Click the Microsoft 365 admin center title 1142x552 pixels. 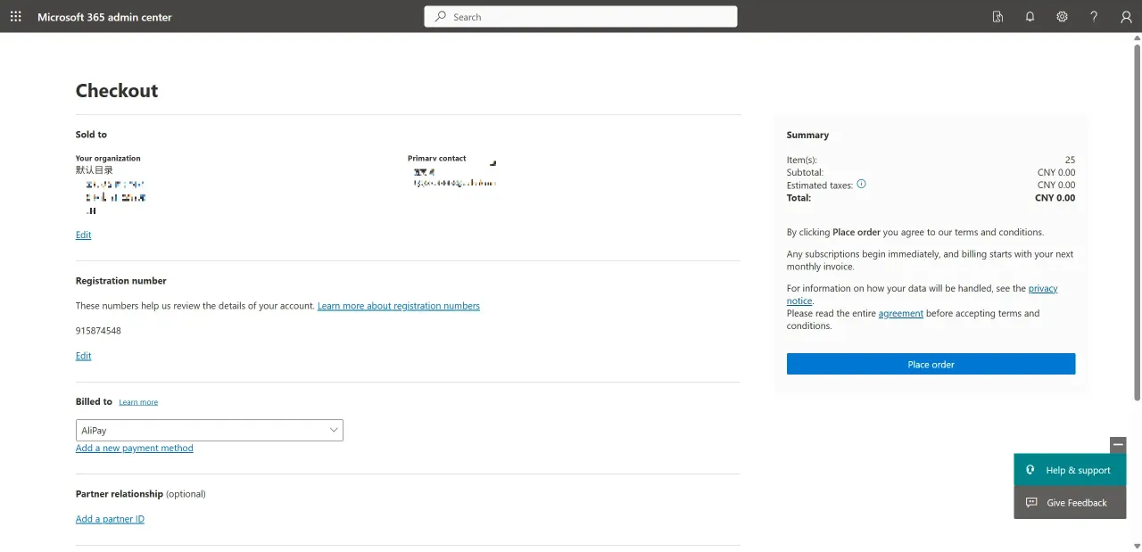click(x=104, y=17)
